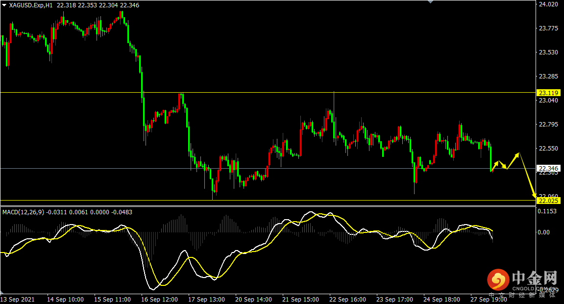Viewport: 564px width, 304px height.
Task: Click the yellow 22.025 price level tag
Action: [548, 201]
